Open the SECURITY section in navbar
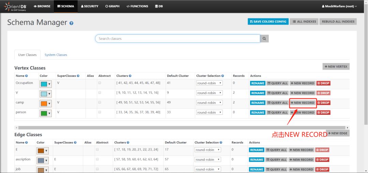Image resolution: width=368 pixels, height=173 pixels. (90, 6)
